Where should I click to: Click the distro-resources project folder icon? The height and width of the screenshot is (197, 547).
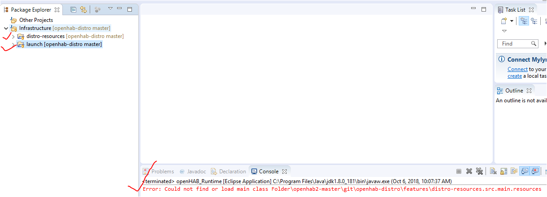pyautogui.click(x=21, y=36)
